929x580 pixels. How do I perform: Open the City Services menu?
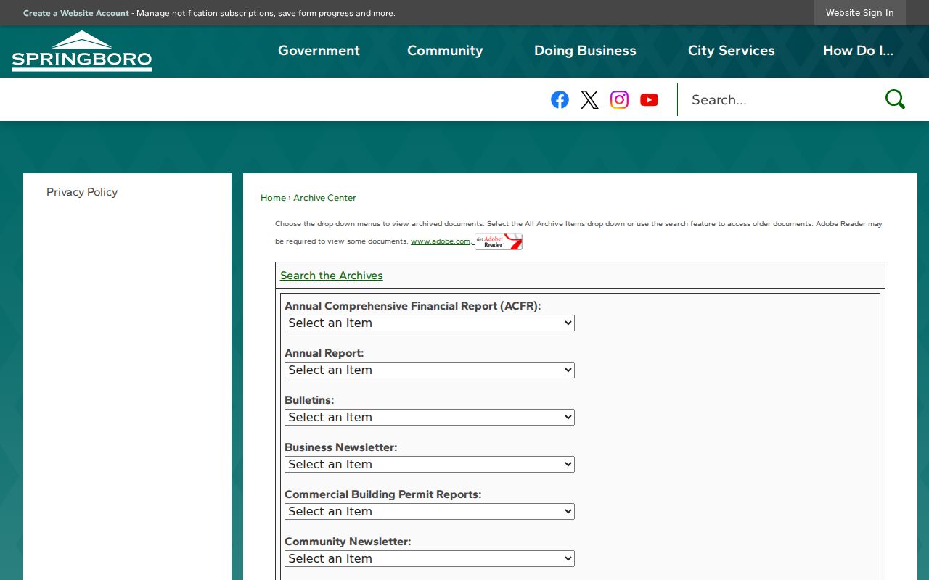click(x=731, y=51)
